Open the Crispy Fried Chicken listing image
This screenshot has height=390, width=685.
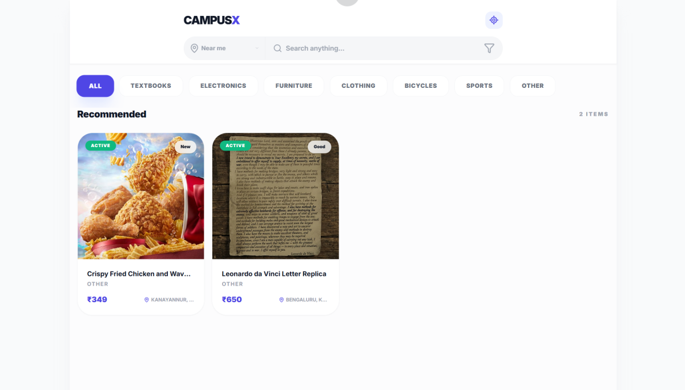[x=141, y=196]
